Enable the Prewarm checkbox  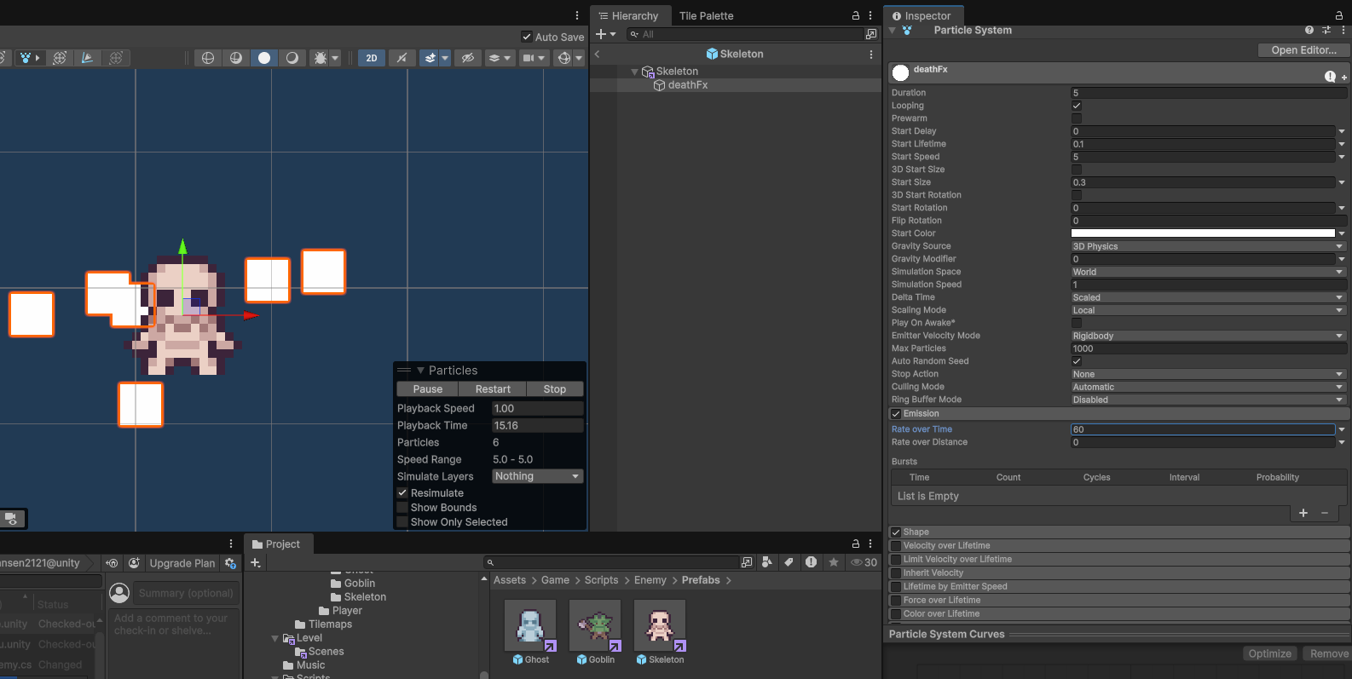[1077, 118]
